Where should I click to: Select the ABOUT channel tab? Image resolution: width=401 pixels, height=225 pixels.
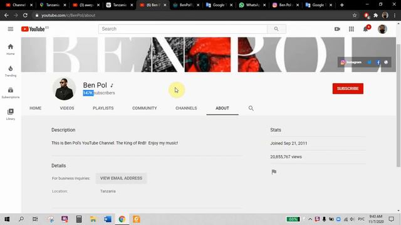pos(222,108)
